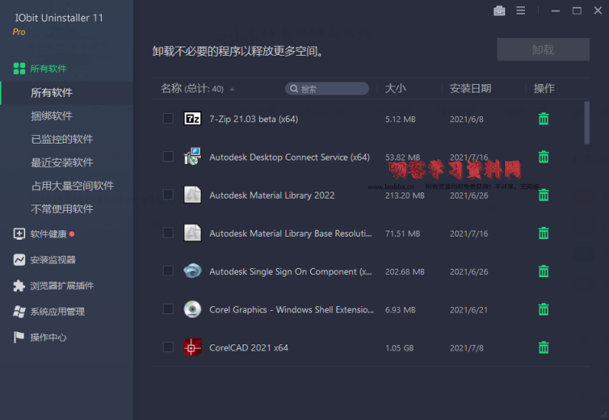
Task: Click 名称 (总计: 40) column header
Action: [x=193, y=89]
